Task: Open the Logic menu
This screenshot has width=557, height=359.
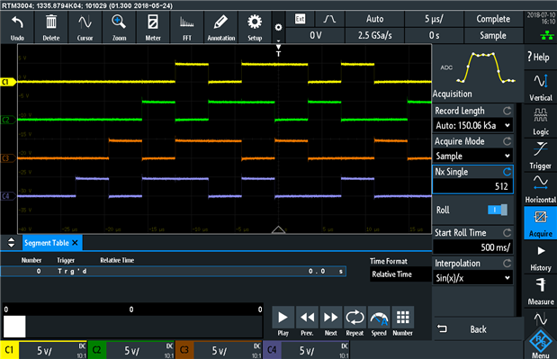Action: pyautogui.click(x=540, y=121)
